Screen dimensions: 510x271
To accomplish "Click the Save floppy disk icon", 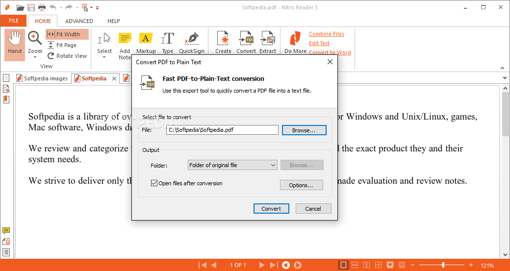I will point(31,7).
